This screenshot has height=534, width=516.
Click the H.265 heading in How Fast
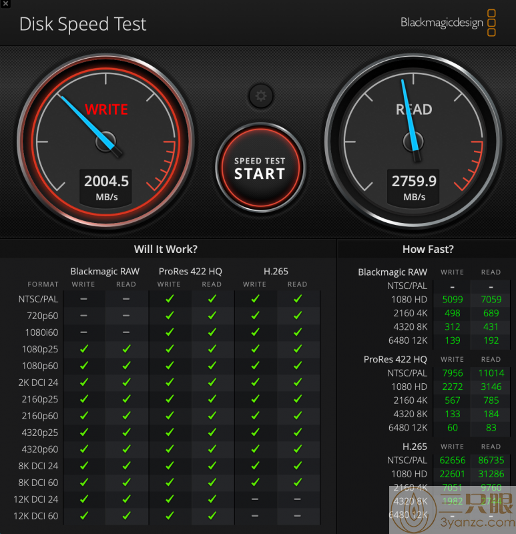[x=415, y=447]
